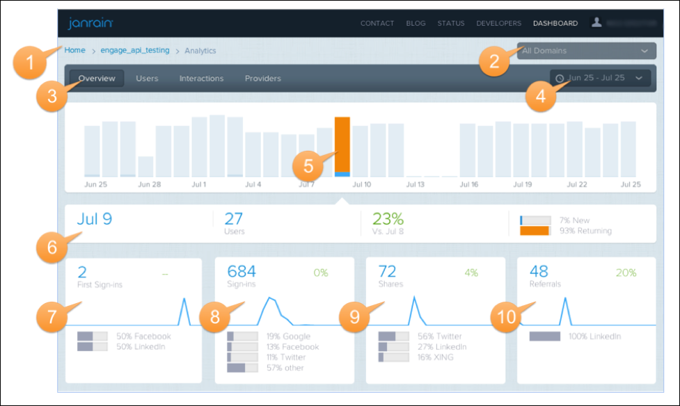680x406 pixels.
Task: Click the Developers navigation link
Action: pos(498,23)
